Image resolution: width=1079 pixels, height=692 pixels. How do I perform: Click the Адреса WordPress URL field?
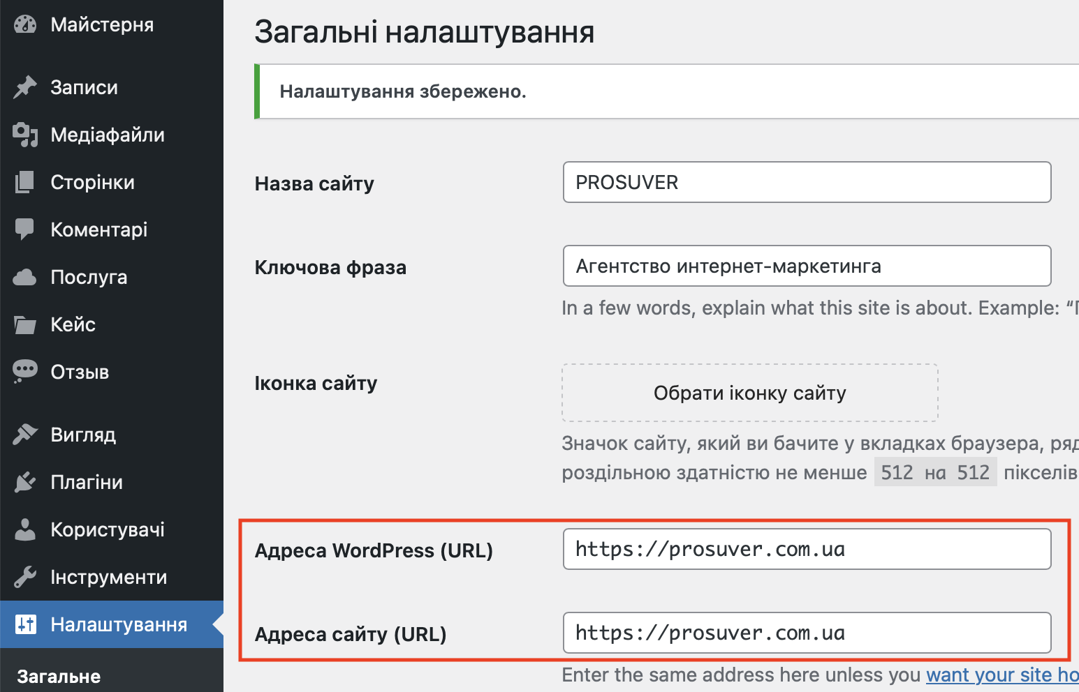tap(807, 549)
